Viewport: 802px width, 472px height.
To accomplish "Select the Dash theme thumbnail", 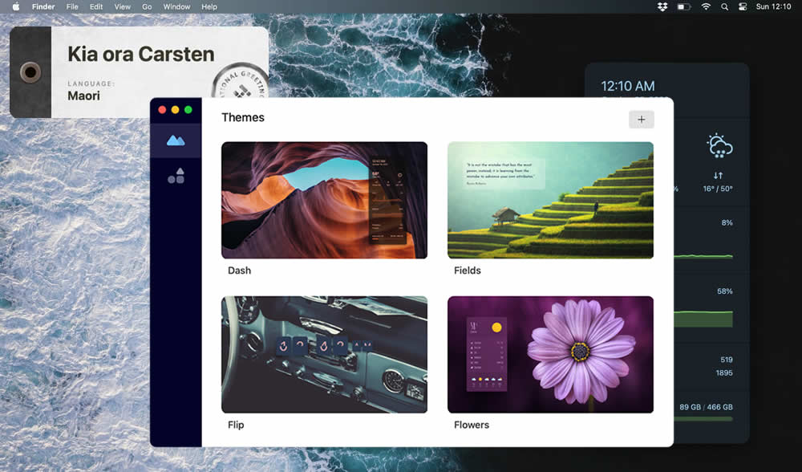I will (x=324, y=200).
